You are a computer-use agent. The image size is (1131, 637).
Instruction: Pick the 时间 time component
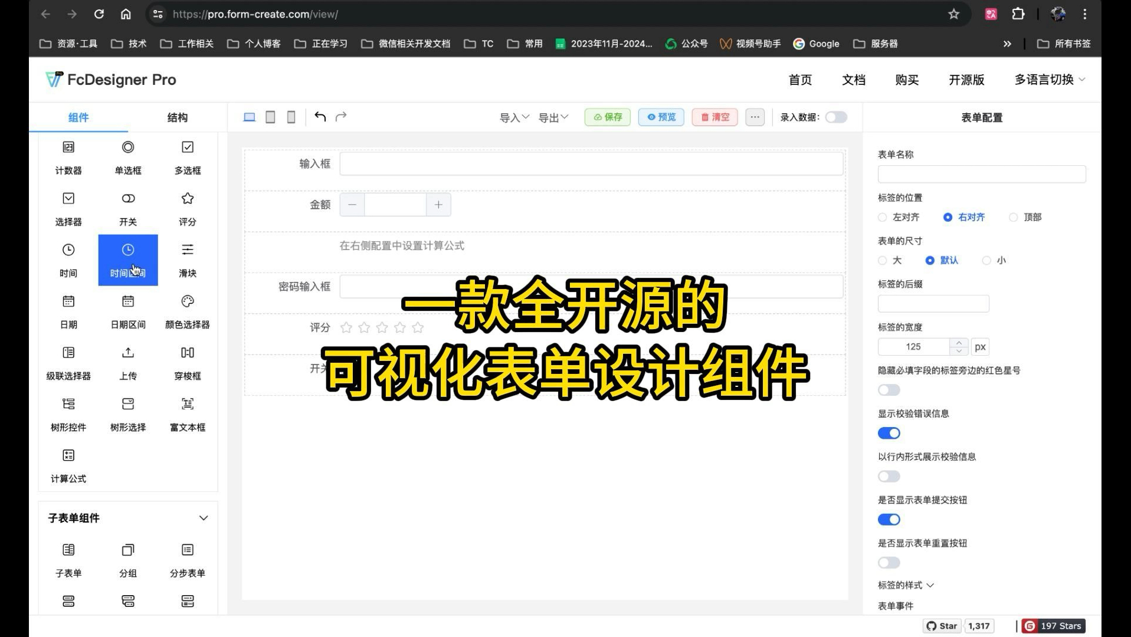tap(68, 260)
